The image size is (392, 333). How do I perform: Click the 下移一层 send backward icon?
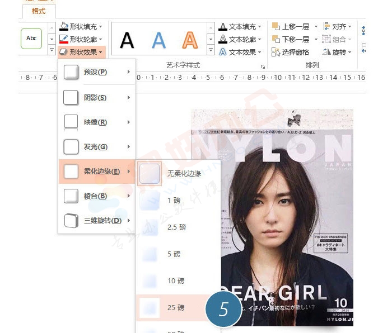point(276,39)
